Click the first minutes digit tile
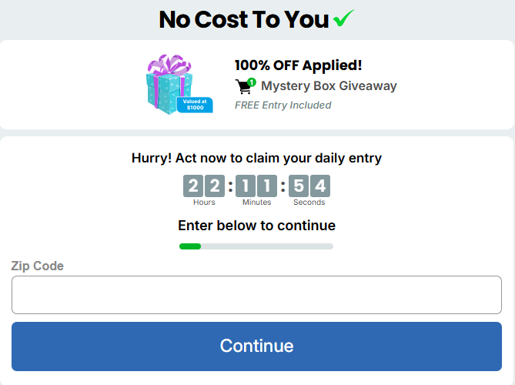Viewport: 515px width, 385px height. click(245, 186)
